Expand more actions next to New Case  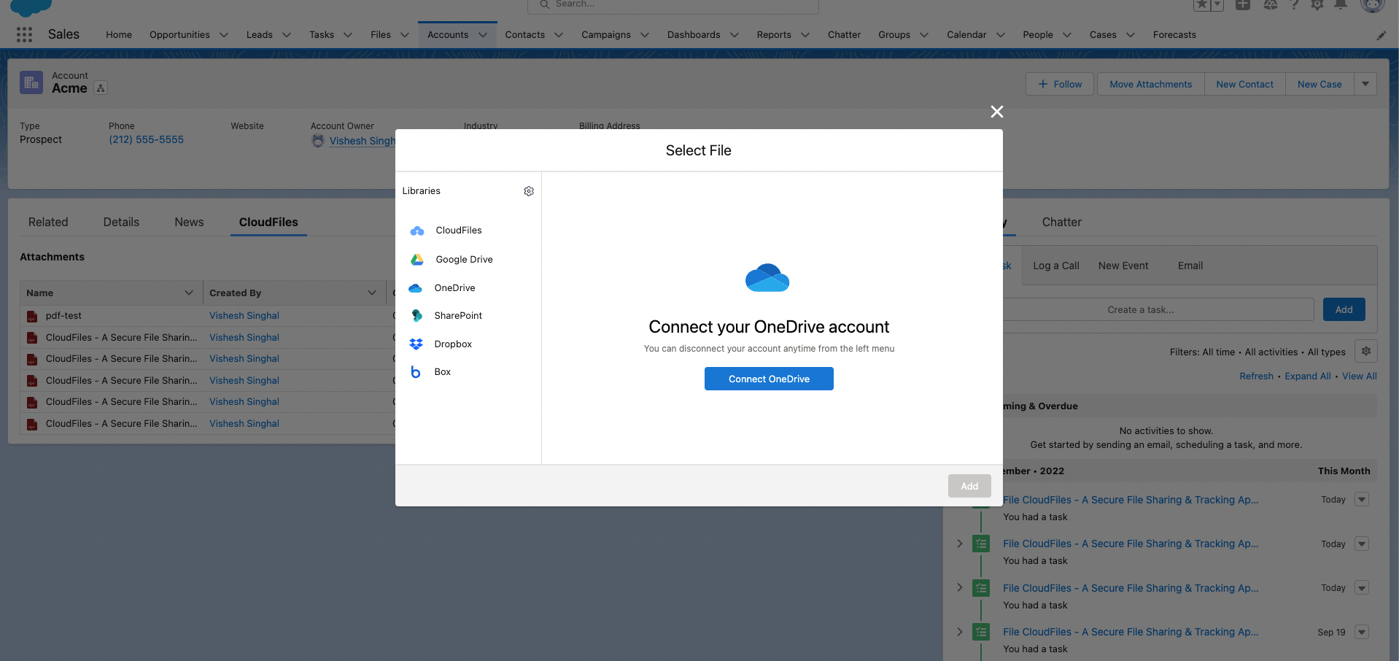point(1365,85)
